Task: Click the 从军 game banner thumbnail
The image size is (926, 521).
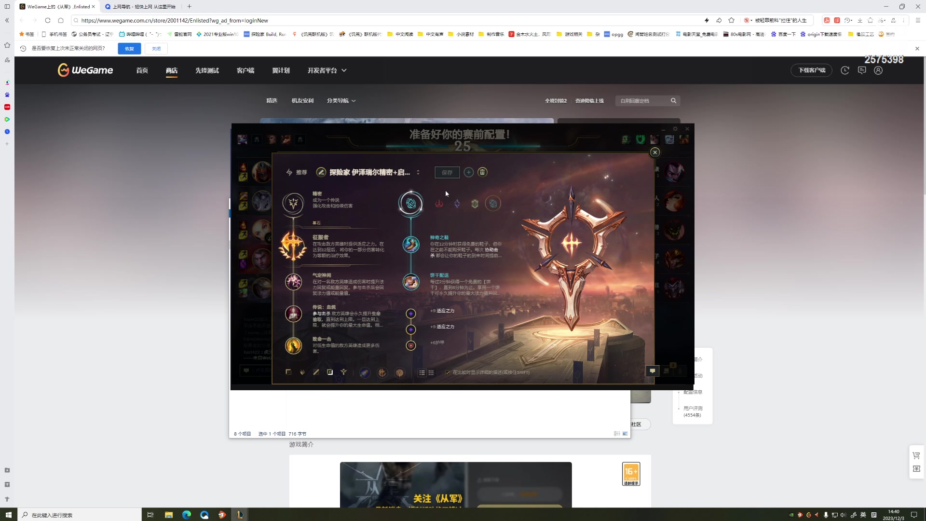Action: click(456, 485)
